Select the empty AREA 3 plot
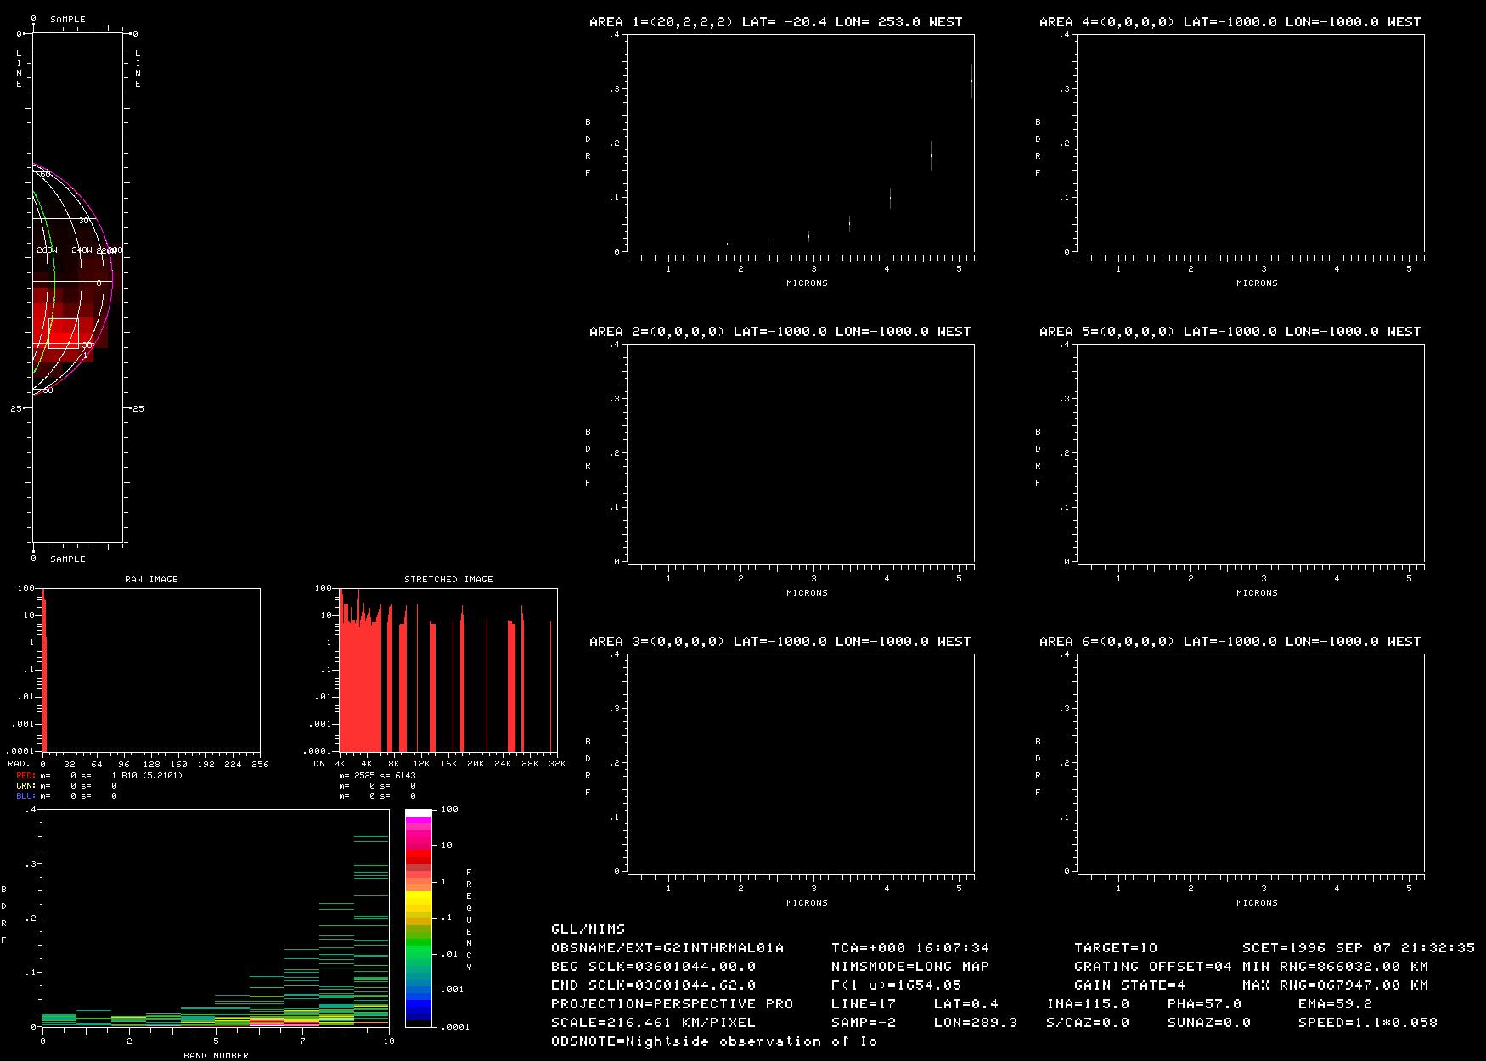The width and height of the screenshot is (1486, 1061). tap(801, 763)
